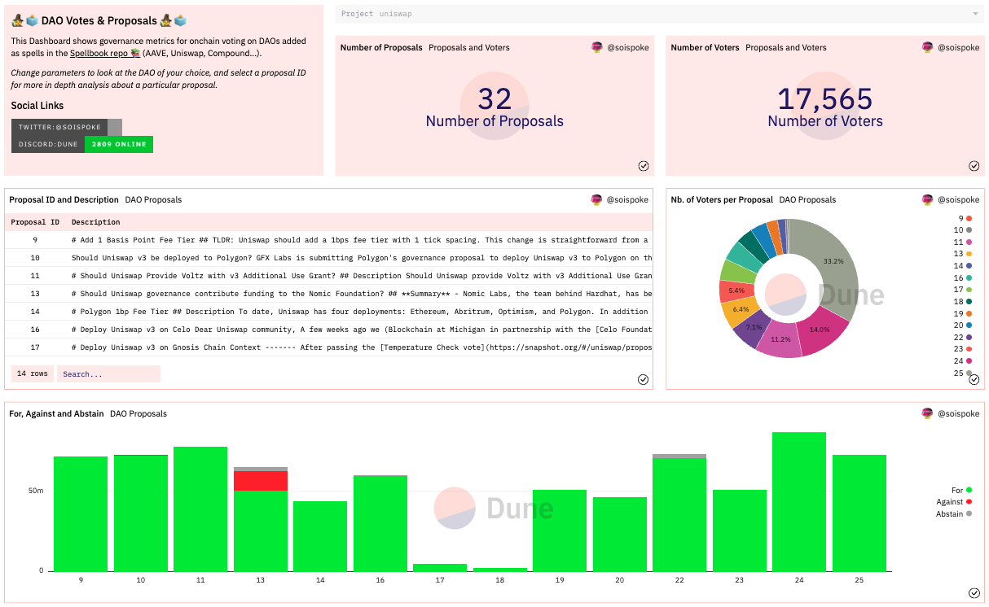Click soispoke avatar in pie chart panel
989x607 pixels.
point(928,199)
